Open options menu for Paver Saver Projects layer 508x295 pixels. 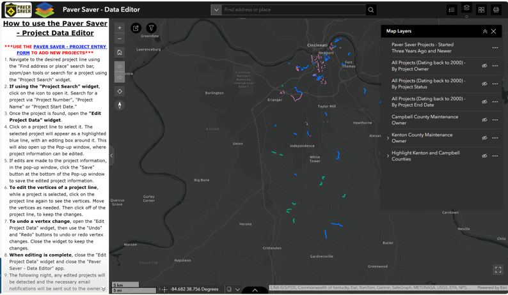(x=495, y=48)
